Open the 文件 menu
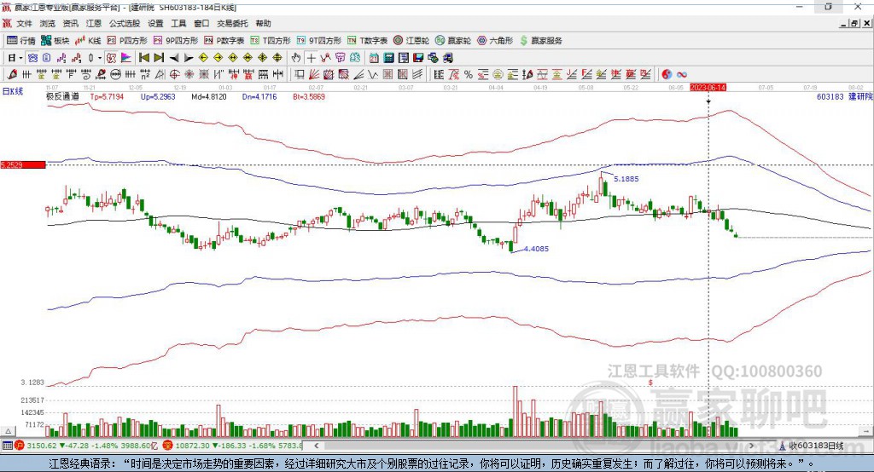The height and width of the screenshot is (472, 874). click(x=25, y=23)
